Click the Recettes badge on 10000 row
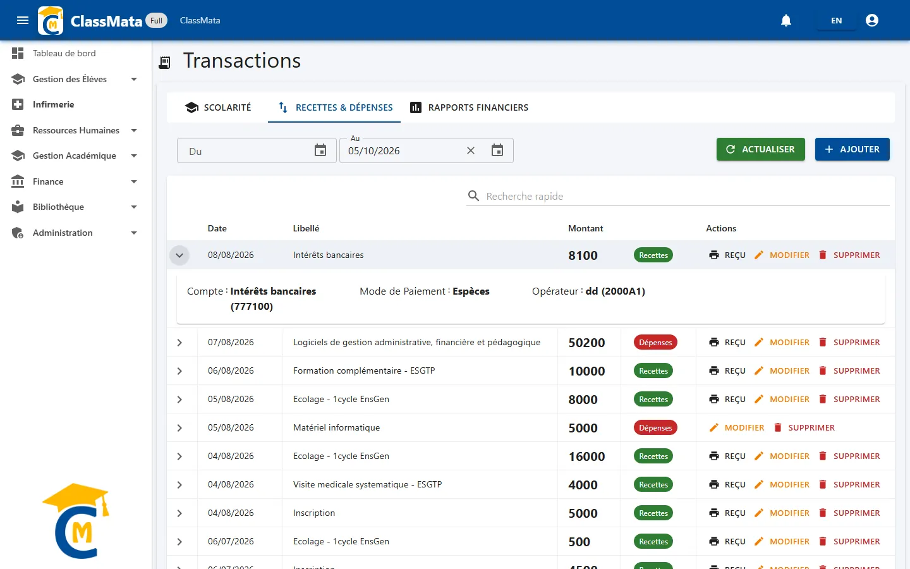 click(x=653, y=370)
